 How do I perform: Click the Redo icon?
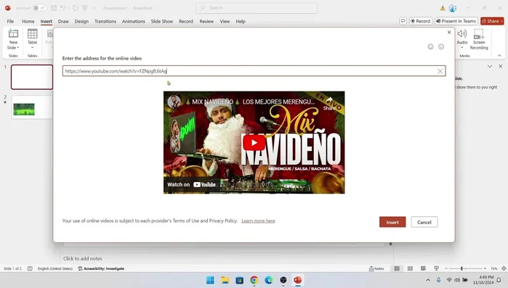[76, 8]
